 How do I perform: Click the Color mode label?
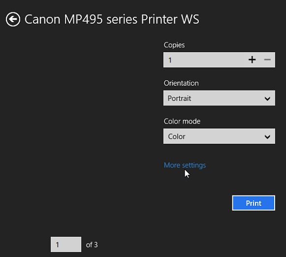(182, 121)
